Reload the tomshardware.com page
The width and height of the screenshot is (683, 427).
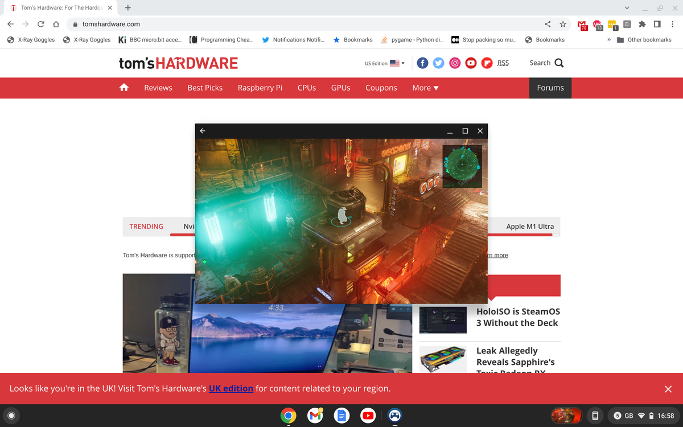pyautogui.click(x=41, y=24)
